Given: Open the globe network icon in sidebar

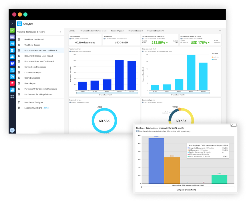Looking at the screenshot, I should [12, 77].
